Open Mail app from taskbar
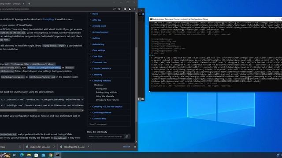 tap(43, 155)
